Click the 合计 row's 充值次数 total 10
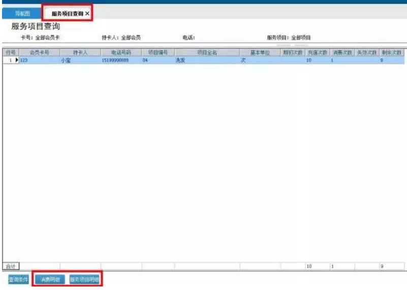The height and width of the screenshot is (290, 407). 317,266
